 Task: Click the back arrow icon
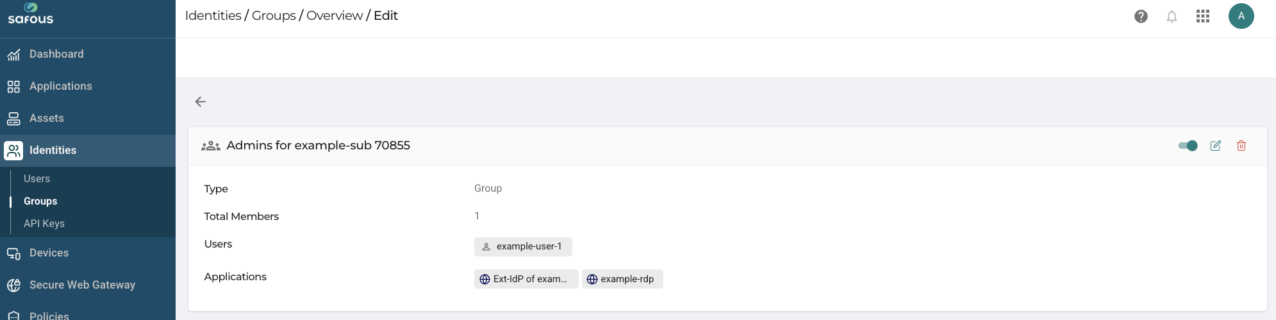pyautogui.click(x=201, y=101)
